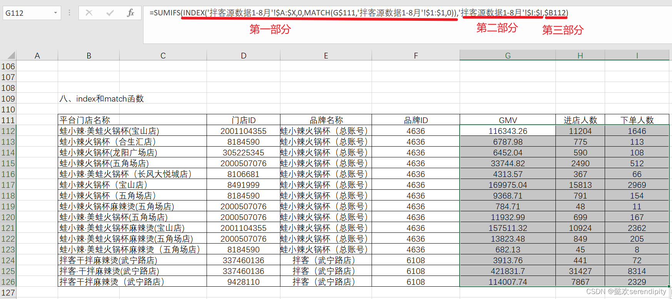Select GMV cell 421831.7

click(x=508, y=271)
